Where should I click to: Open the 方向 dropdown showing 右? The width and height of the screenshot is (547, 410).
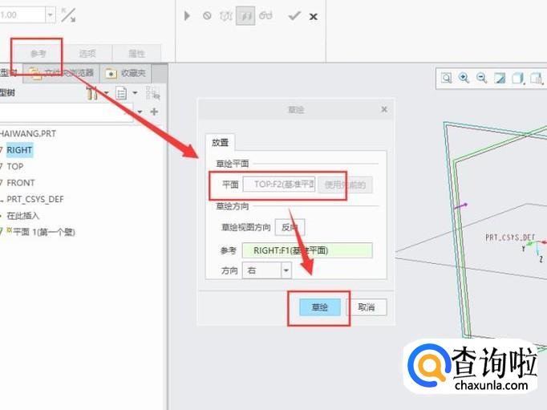coord(286,270)
